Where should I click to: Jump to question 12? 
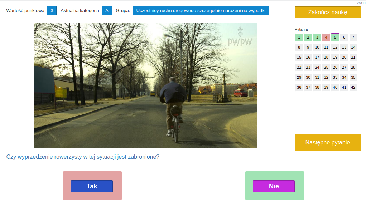pos(335,47)
